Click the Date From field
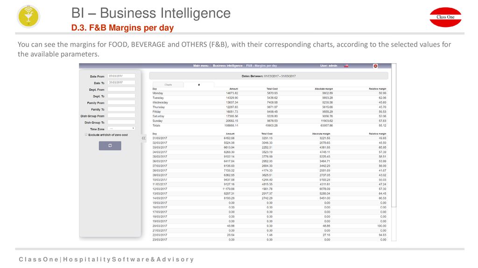478x268 pixels. pos(121,76)
